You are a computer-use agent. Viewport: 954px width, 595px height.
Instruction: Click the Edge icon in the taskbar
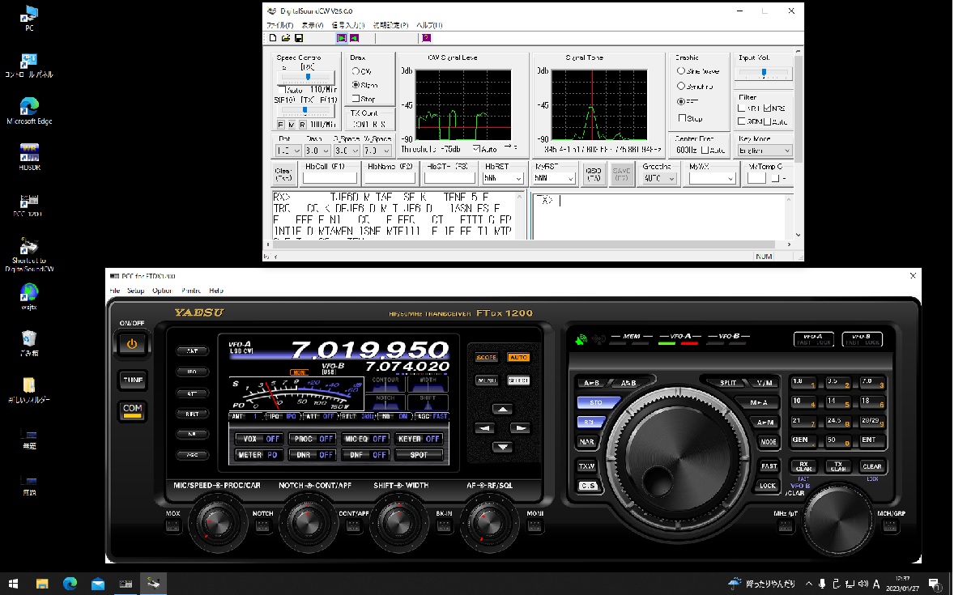tap(70, 584)
